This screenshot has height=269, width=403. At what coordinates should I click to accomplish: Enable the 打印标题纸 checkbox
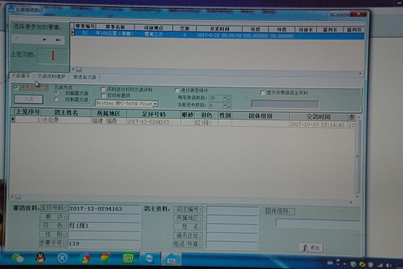click(103, 96)
